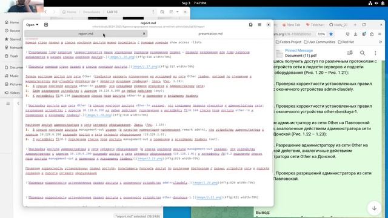Screen dimensions: 388x218
Task: Click the image/1.21.png link text in the editor
Action: point(209,197)
